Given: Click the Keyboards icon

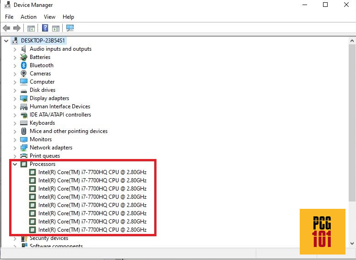Looking at the screenshot, I should (x=24, y=123).
